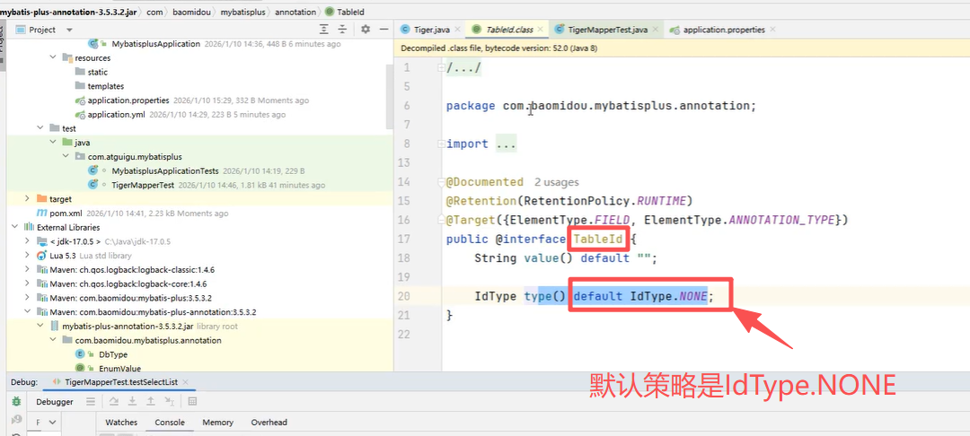Select DbType enum in tree
The image size is (970, 436).
112,354
